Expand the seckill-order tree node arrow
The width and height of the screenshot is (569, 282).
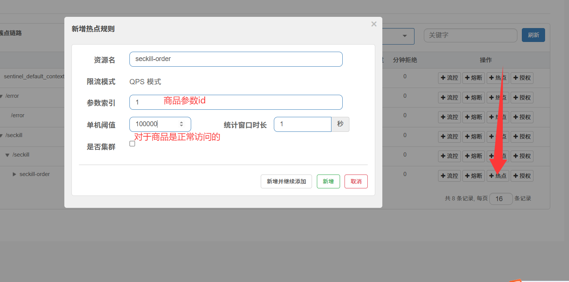[x=15, y=174]
